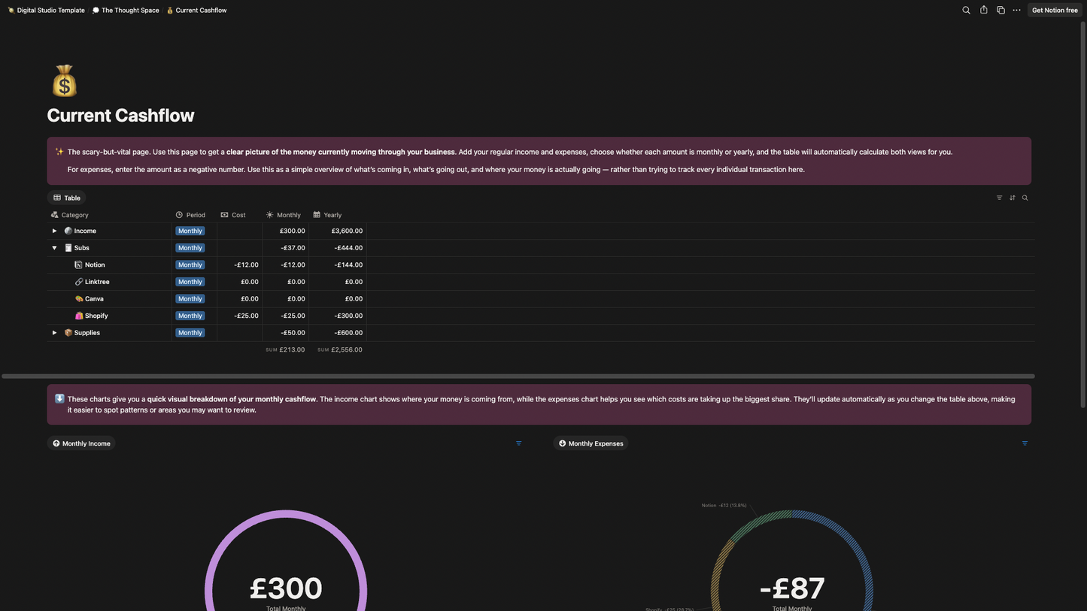1087x611 pixels.
Task: Switch to the Table view tab
Action: coord(66,198)
